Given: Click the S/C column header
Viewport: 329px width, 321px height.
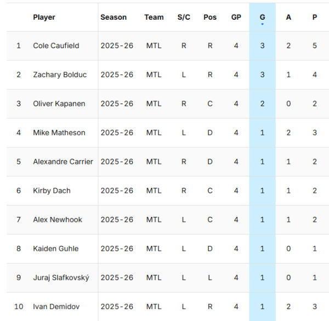Looking at the screenshot, I should (x=184, y=17).
